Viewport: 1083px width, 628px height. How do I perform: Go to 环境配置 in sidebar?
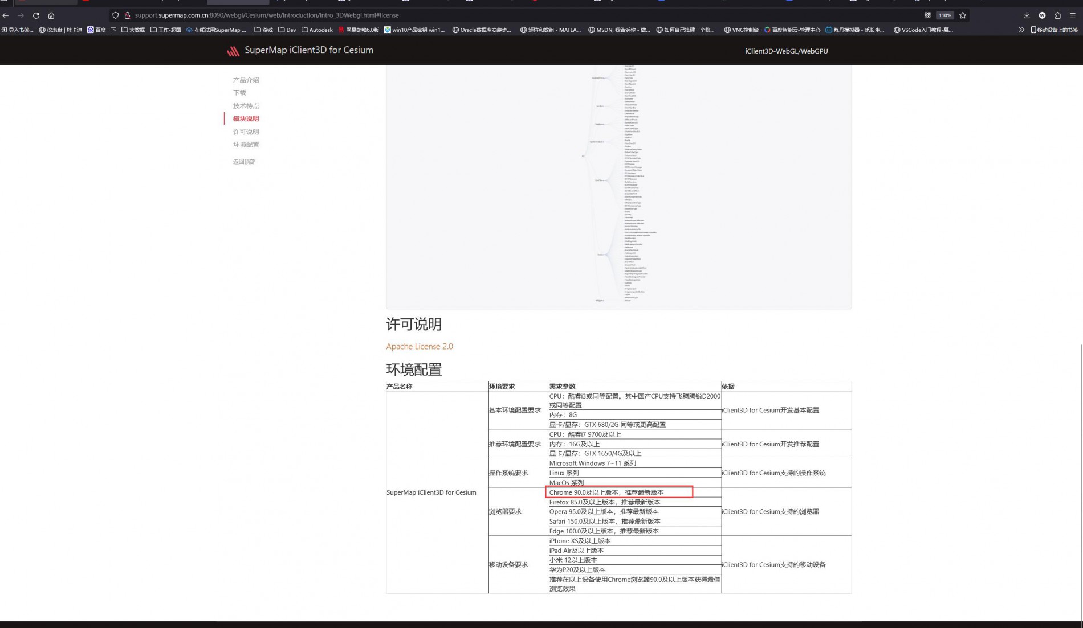(x=246, y=145)
